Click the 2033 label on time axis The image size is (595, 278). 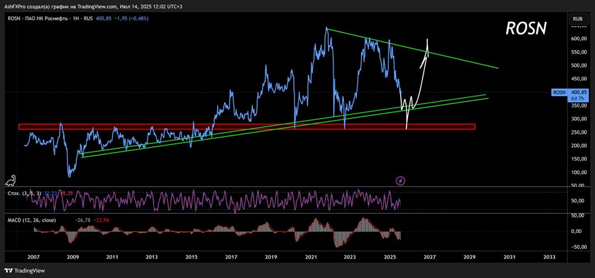pos(549,257)
